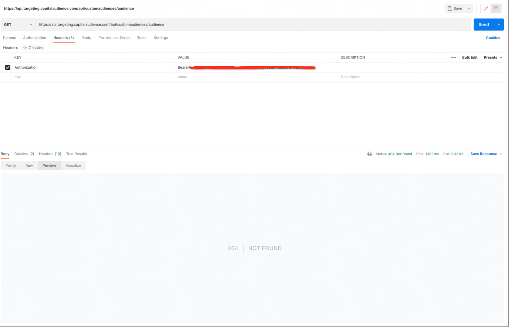Switch to the Pre-request Script tab

[114, 38]
